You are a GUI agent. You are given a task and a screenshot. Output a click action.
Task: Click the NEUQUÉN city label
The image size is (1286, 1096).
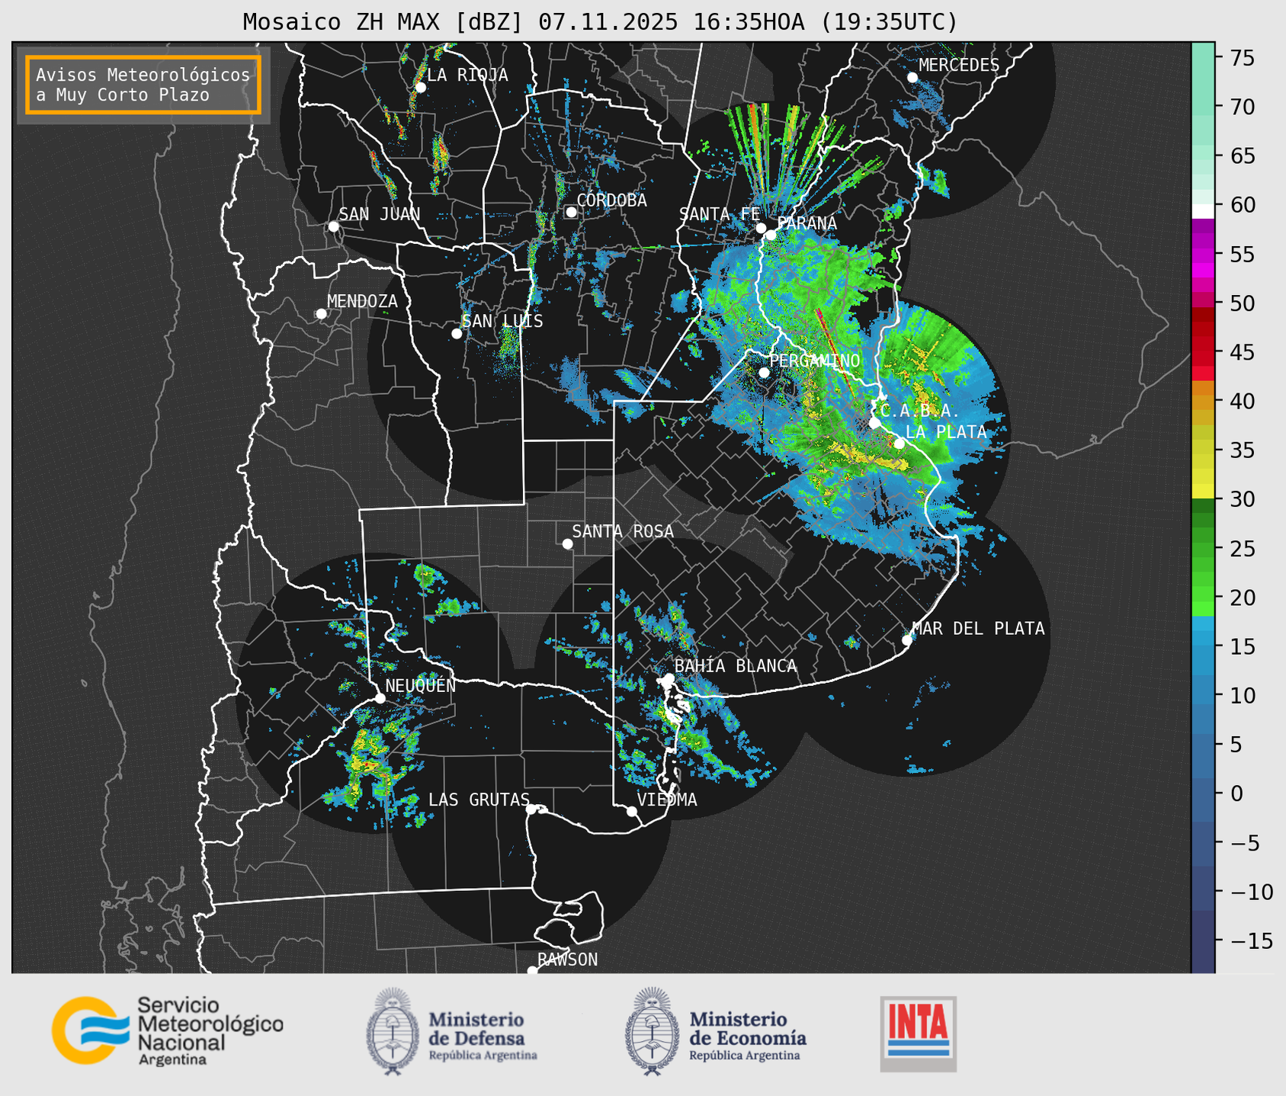click(x=421, y=686)
